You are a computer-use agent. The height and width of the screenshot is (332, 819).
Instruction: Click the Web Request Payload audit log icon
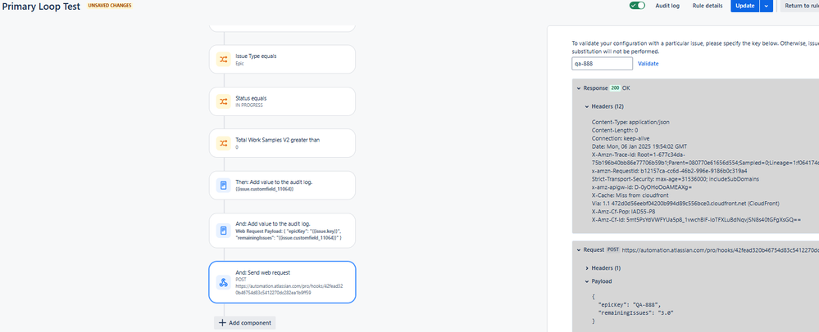[224, 231]
